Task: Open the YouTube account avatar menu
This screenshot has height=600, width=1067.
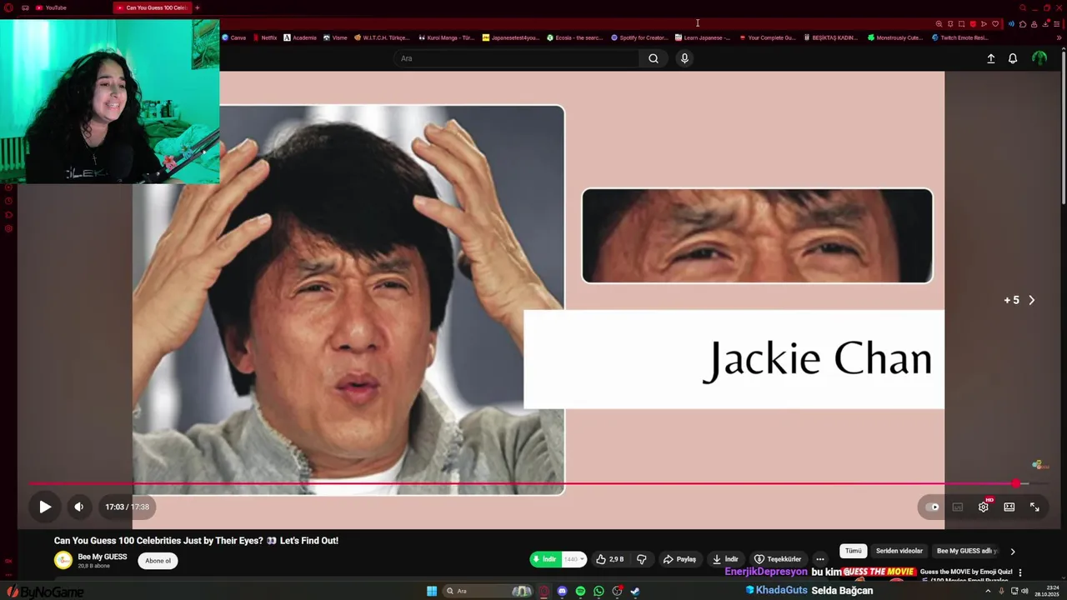Action: [x=1039, y=58]
